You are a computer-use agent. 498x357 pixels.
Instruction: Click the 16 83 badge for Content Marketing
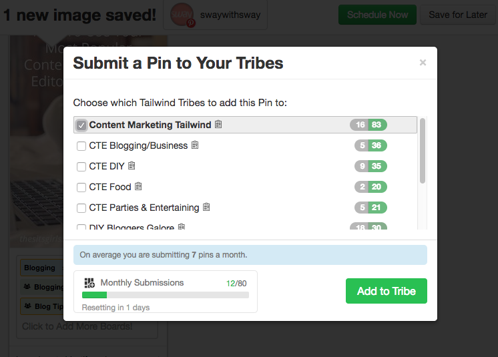pyautogui.click(x=368, y=125)
